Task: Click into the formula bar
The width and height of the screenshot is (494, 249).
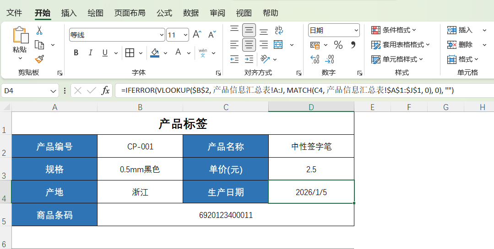Action: [x=304, y=91]
